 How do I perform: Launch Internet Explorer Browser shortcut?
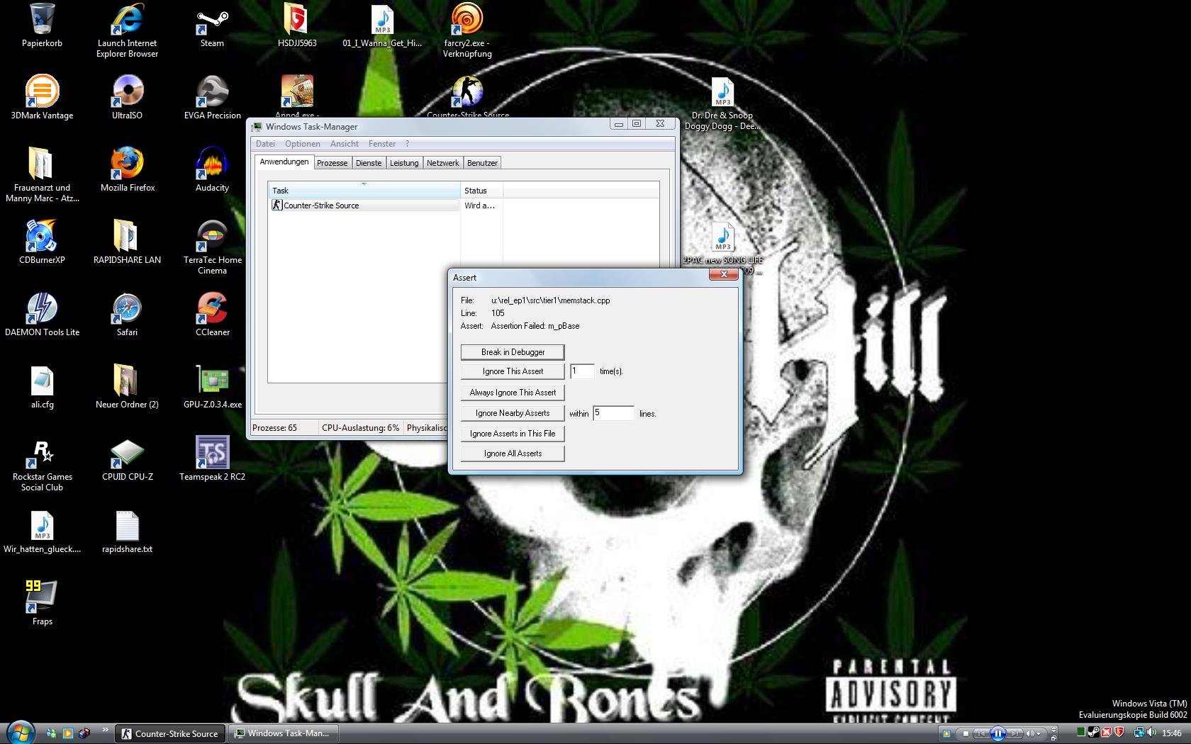[127, 30]
